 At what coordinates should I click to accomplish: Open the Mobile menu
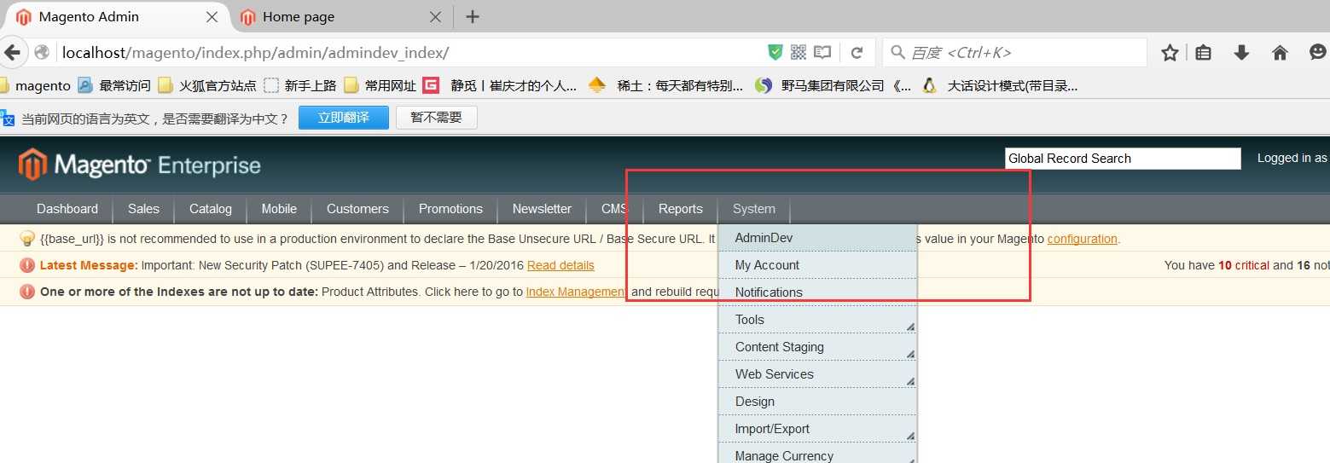[x=279, y=209]
